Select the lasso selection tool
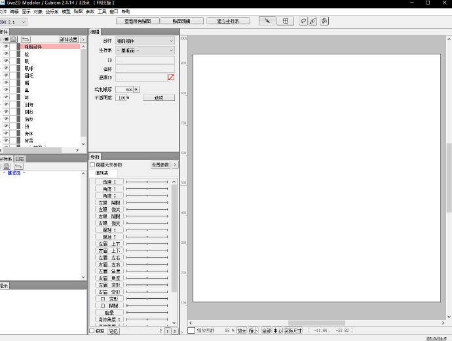452x341 pixels. pos(303,21)
